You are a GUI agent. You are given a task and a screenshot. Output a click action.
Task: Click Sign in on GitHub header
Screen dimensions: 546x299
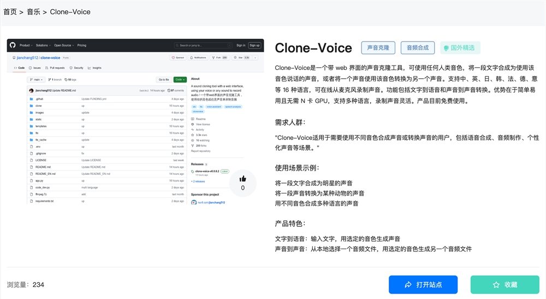(241, 45)
